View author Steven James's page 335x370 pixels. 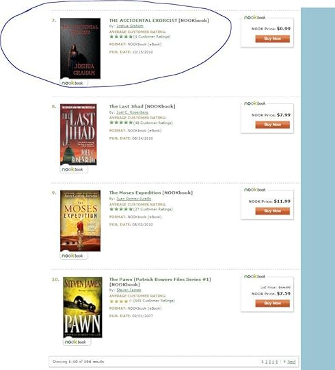[x=129, y=290]
